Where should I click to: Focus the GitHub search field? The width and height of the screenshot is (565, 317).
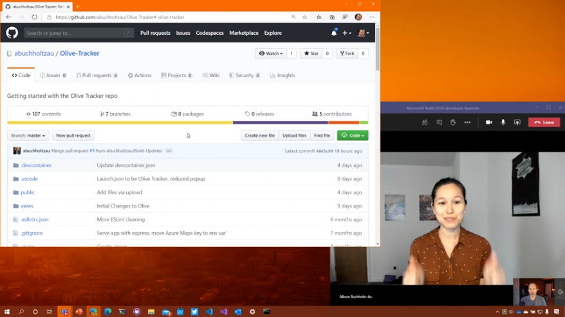(x=77, y=33)
